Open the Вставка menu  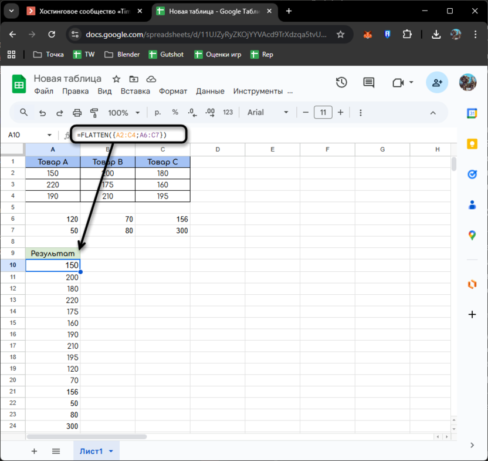(135, 91)
